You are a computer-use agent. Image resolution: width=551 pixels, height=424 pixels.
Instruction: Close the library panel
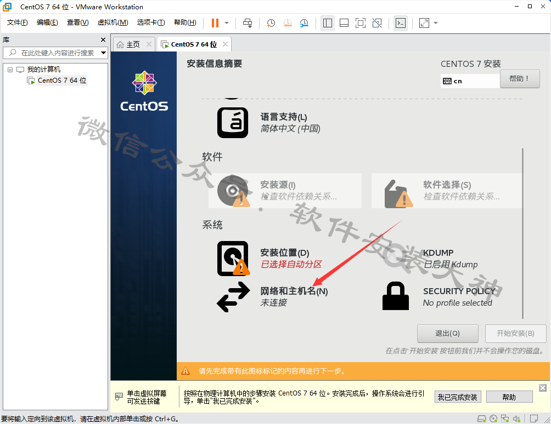[103, 39]
